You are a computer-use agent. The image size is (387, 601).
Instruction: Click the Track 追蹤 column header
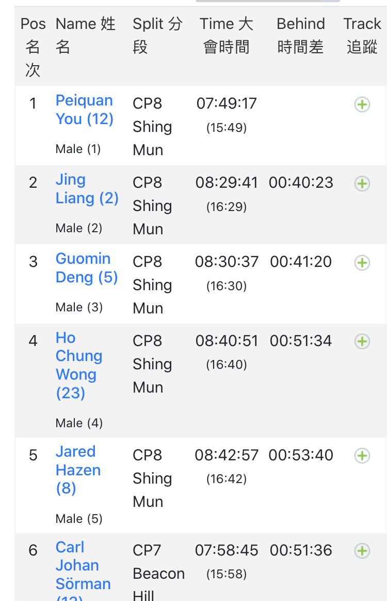point(362,35)
